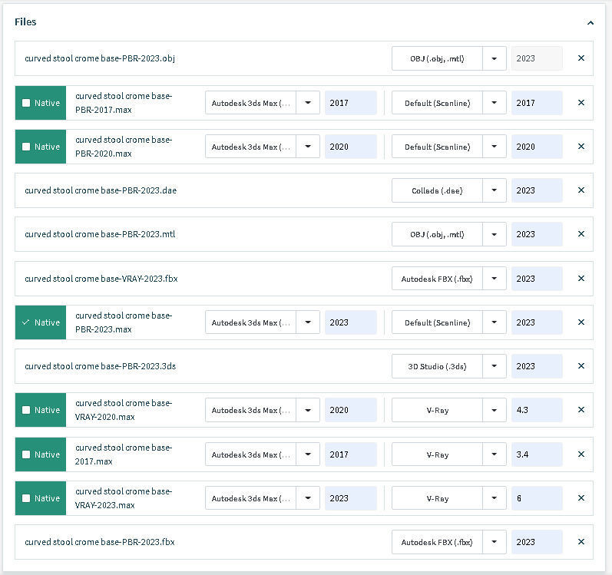Image resolution: width=612 pixels, height=575 pixels.
Task: Remove the PBR-2023.3ds file
Action: pyautogui.click(x=581, y=366)
